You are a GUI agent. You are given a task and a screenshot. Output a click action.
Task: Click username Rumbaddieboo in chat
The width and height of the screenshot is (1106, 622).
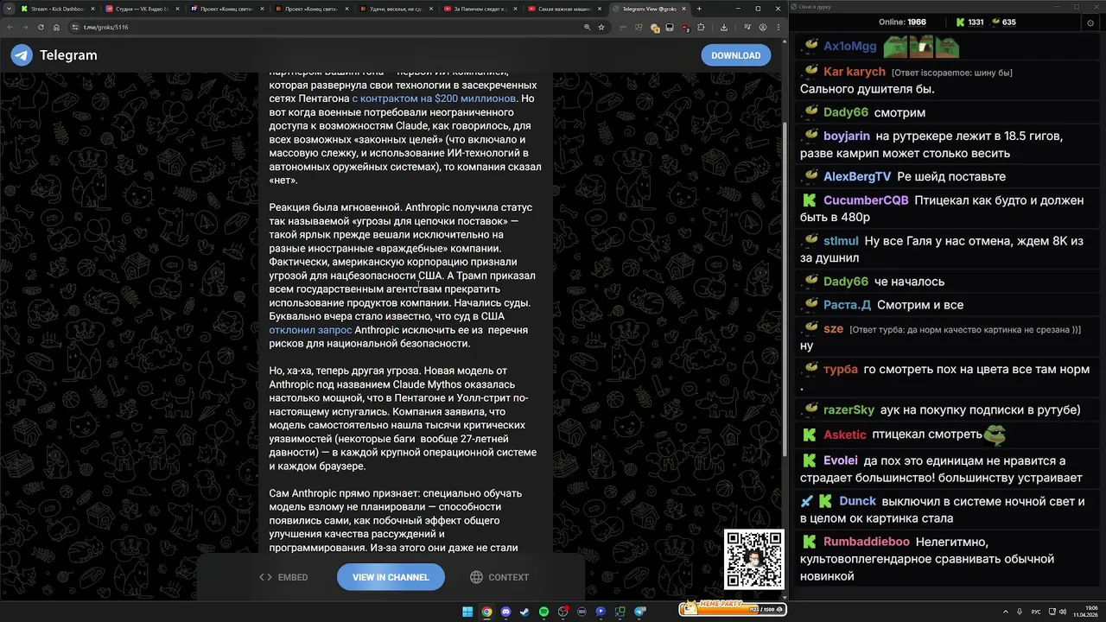pyautogui.click(x=867, y=542)
